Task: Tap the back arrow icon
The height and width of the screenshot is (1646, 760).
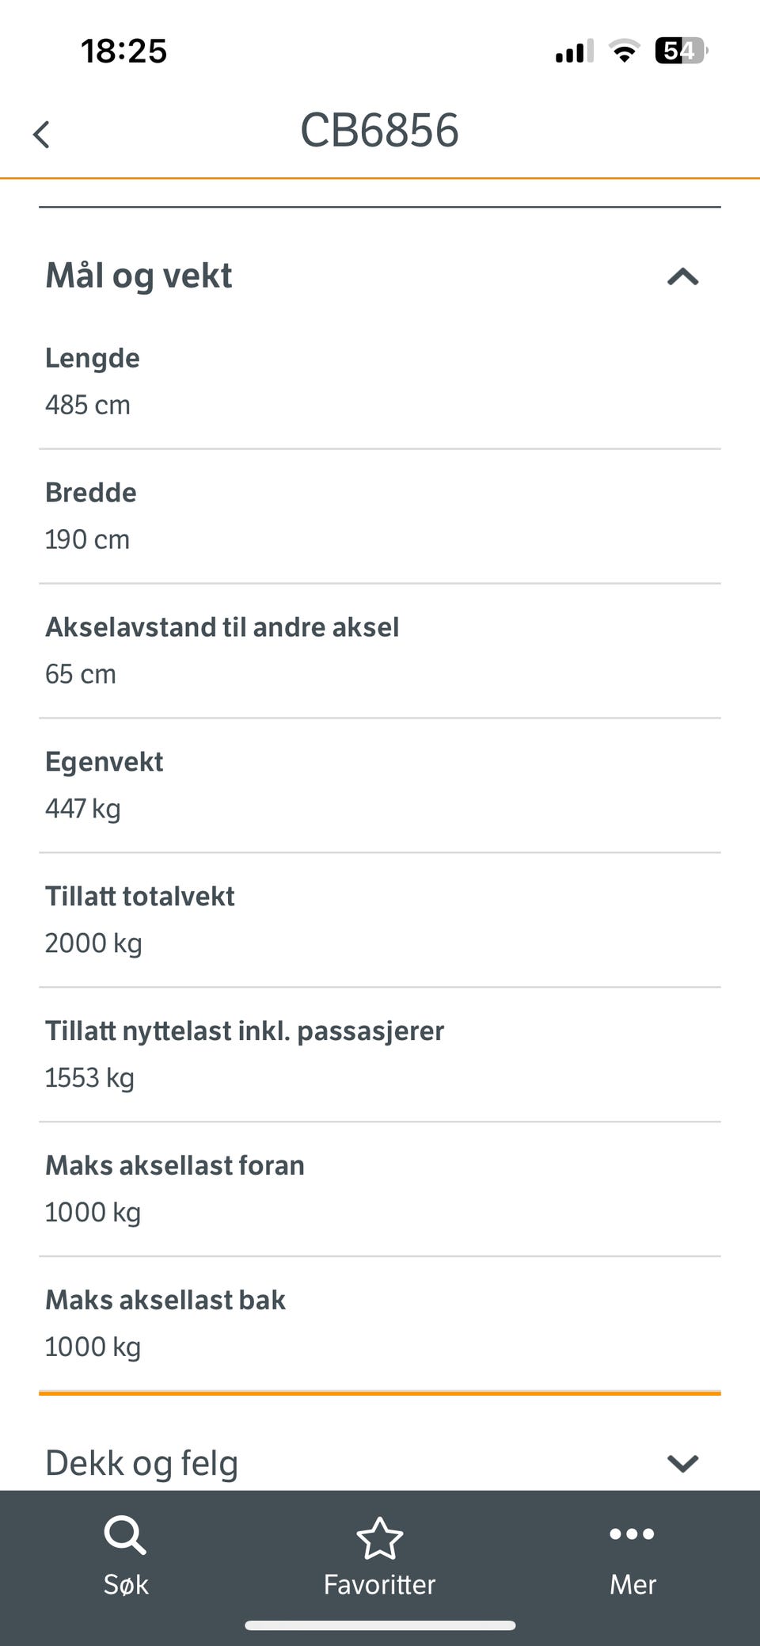Action: click(41, 134)
